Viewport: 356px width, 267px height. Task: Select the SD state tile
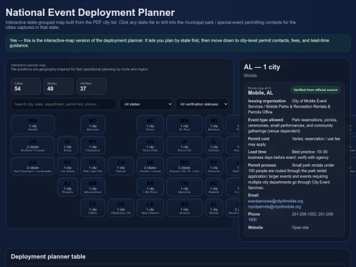150,145
